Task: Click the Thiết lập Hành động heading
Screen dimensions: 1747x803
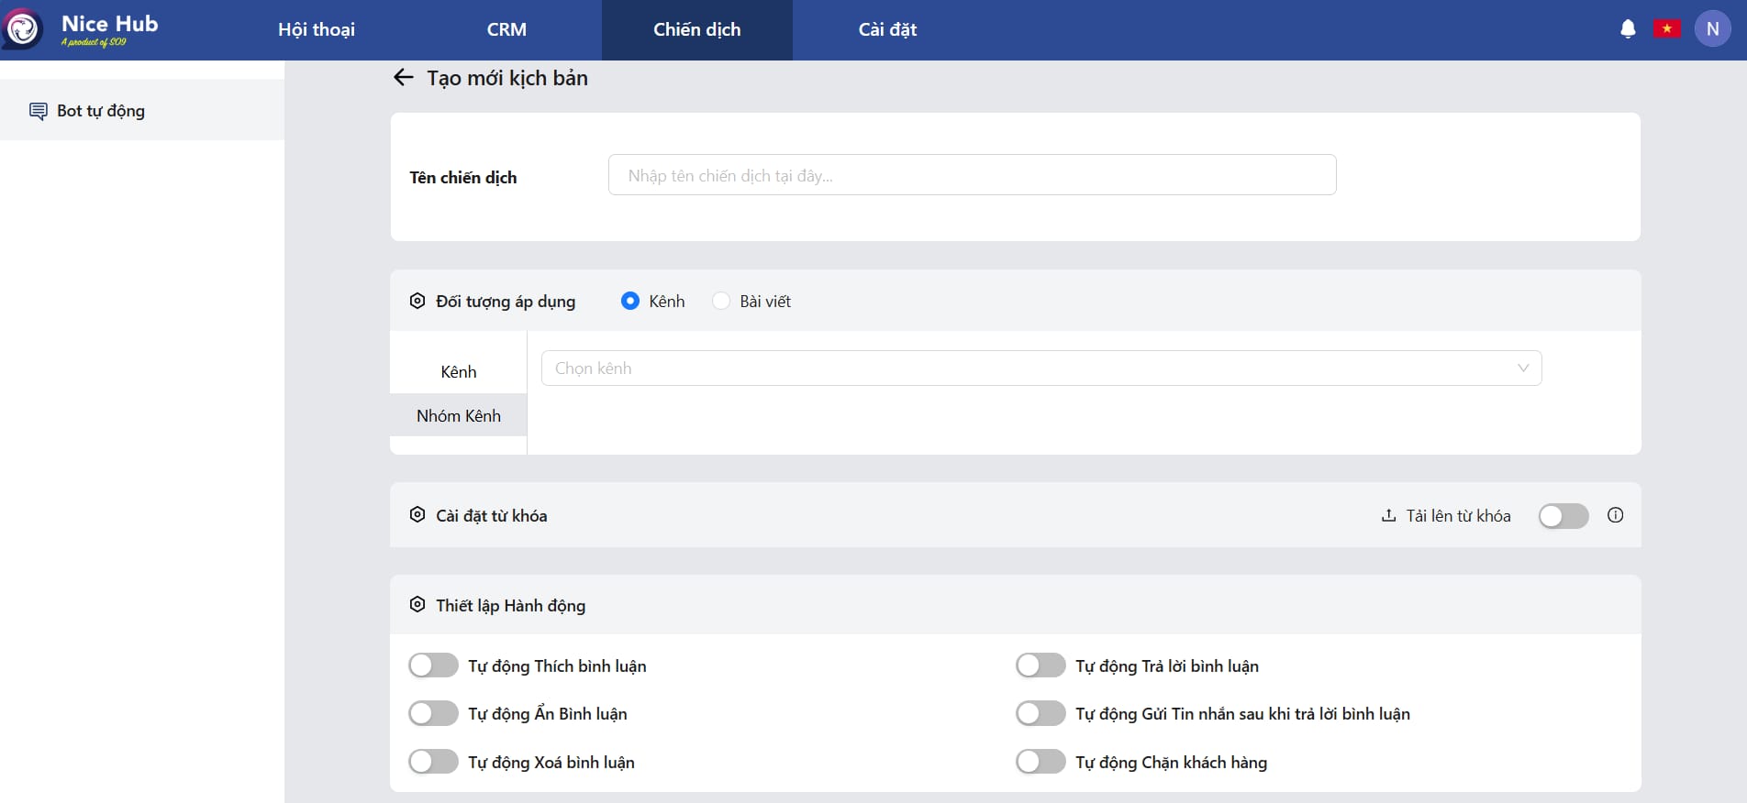Action: coord(510,606)
